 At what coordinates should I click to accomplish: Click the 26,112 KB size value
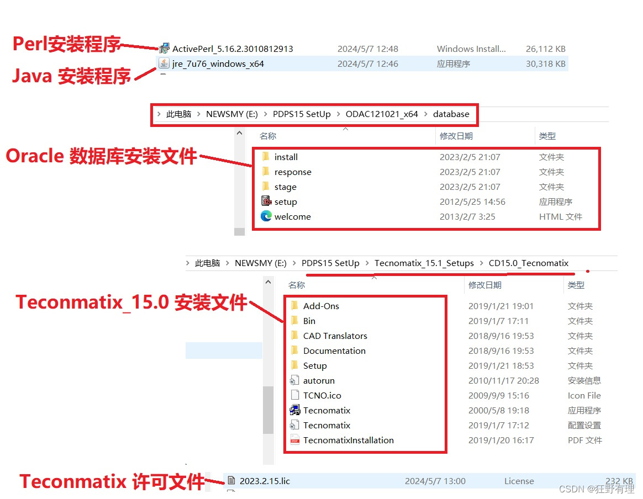(x=545, y=49)
